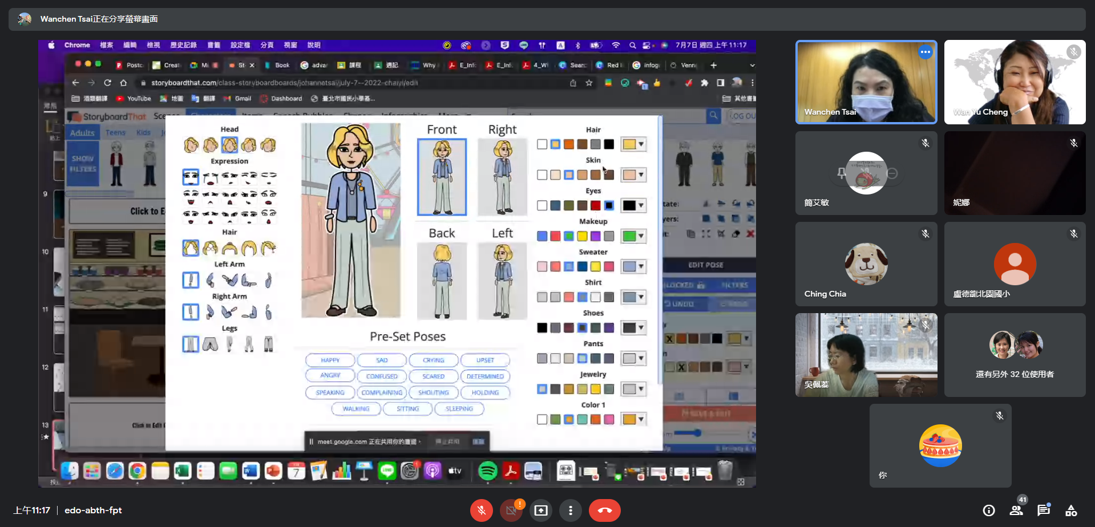Reload the storyboardthat page
This screenshot has height=527, width=1095.
pyautogui.click(x=107, y=83)
